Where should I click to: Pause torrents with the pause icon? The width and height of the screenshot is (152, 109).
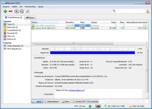(x=22, y=11)
